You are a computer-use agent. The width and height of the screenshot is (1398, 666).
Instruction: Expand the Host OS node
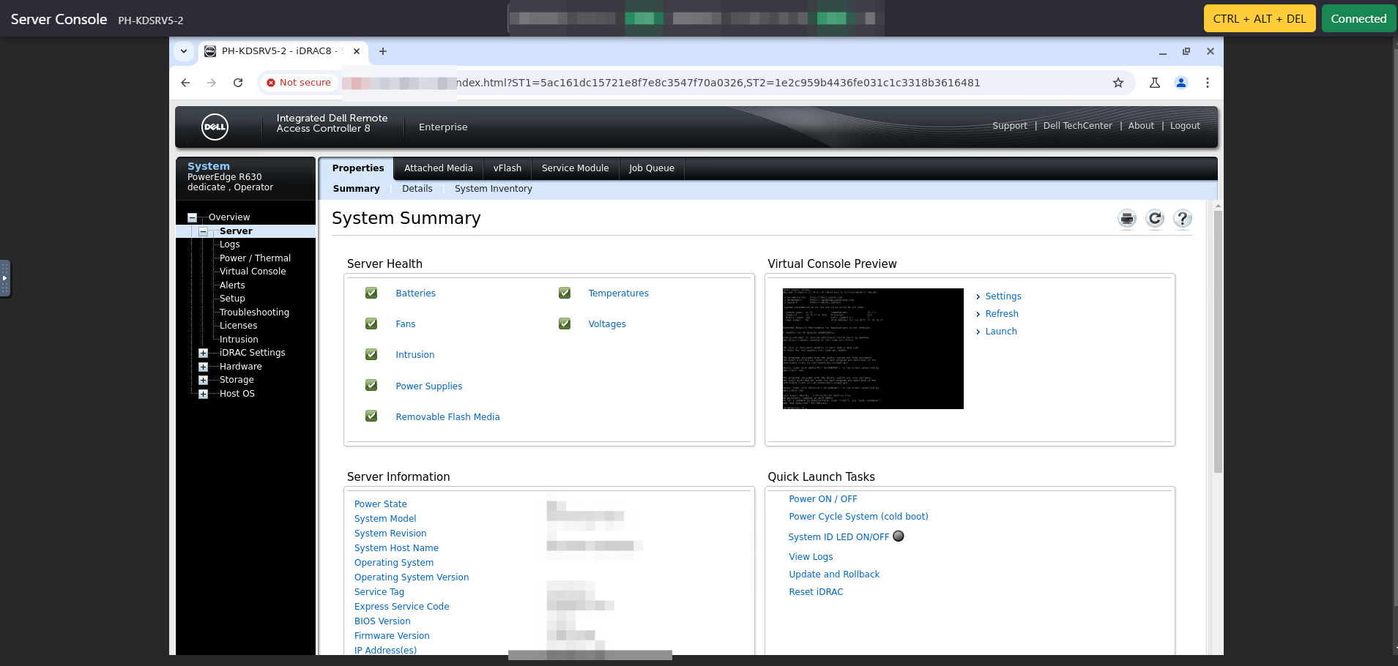pos(203,394)
